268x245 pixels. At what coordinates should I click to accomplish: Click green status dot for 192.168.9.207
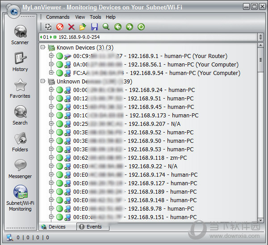click(60, 124)
